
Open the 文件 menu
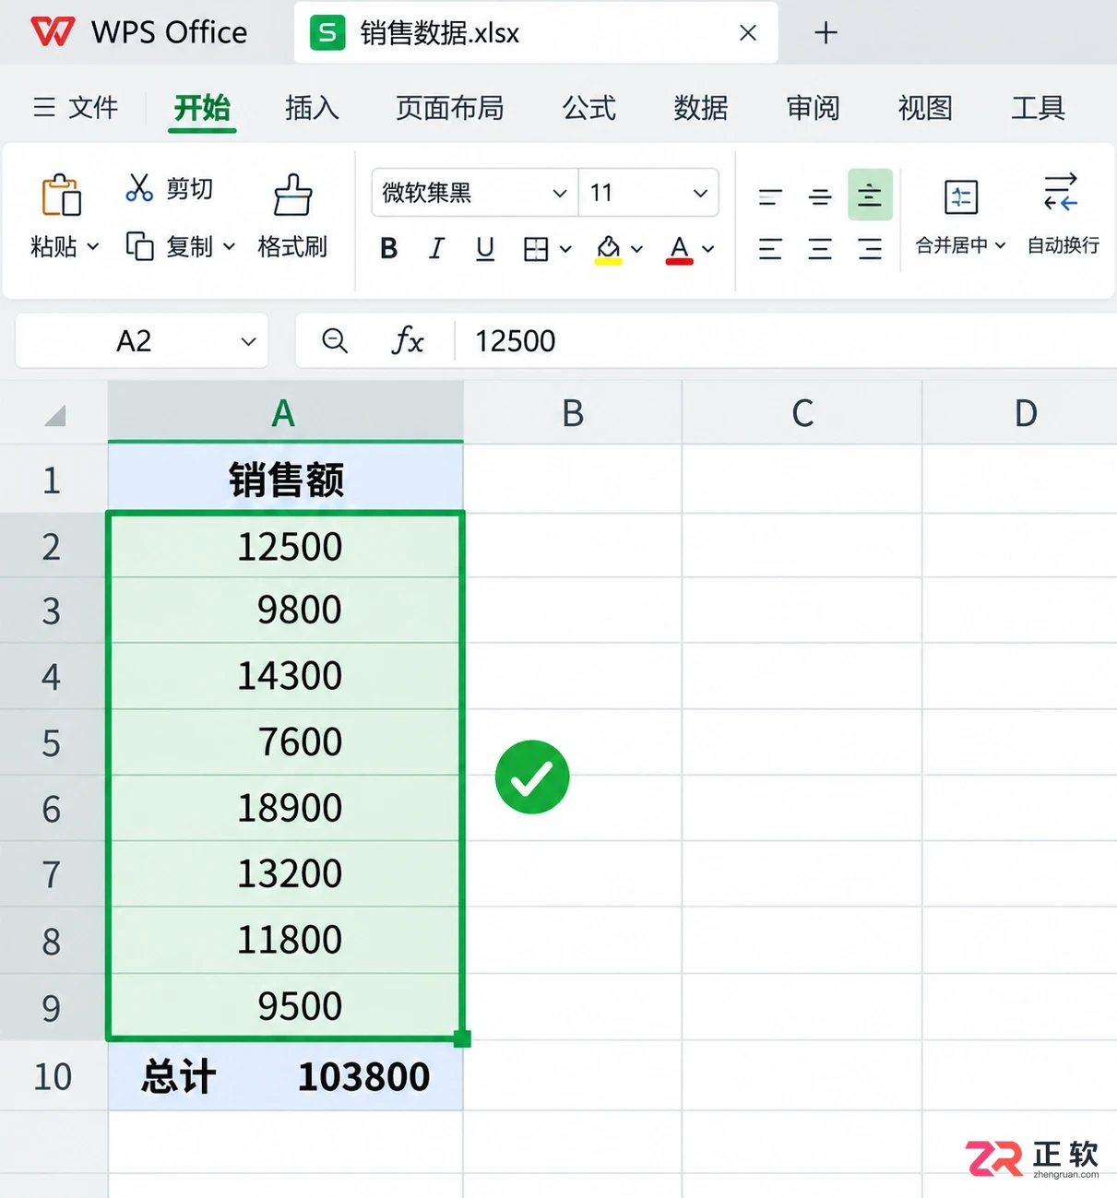pos(76,108)
